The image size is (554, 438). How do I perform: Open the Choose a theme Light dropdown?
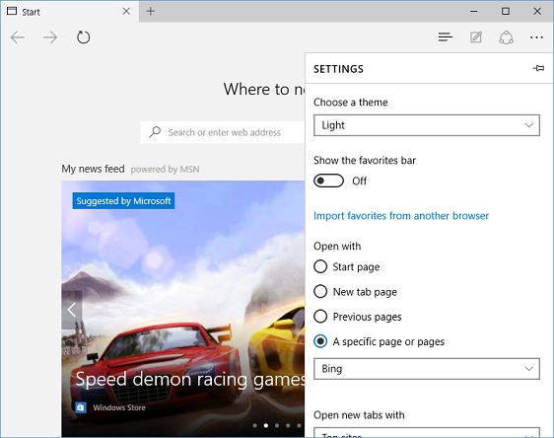point(427,125)
